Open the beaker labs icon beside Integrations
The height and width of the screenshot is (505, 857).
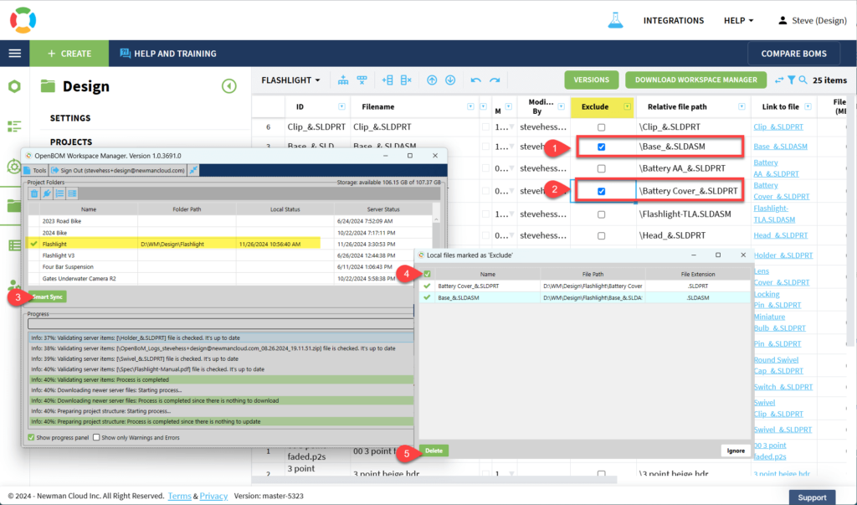coord(615,20)
